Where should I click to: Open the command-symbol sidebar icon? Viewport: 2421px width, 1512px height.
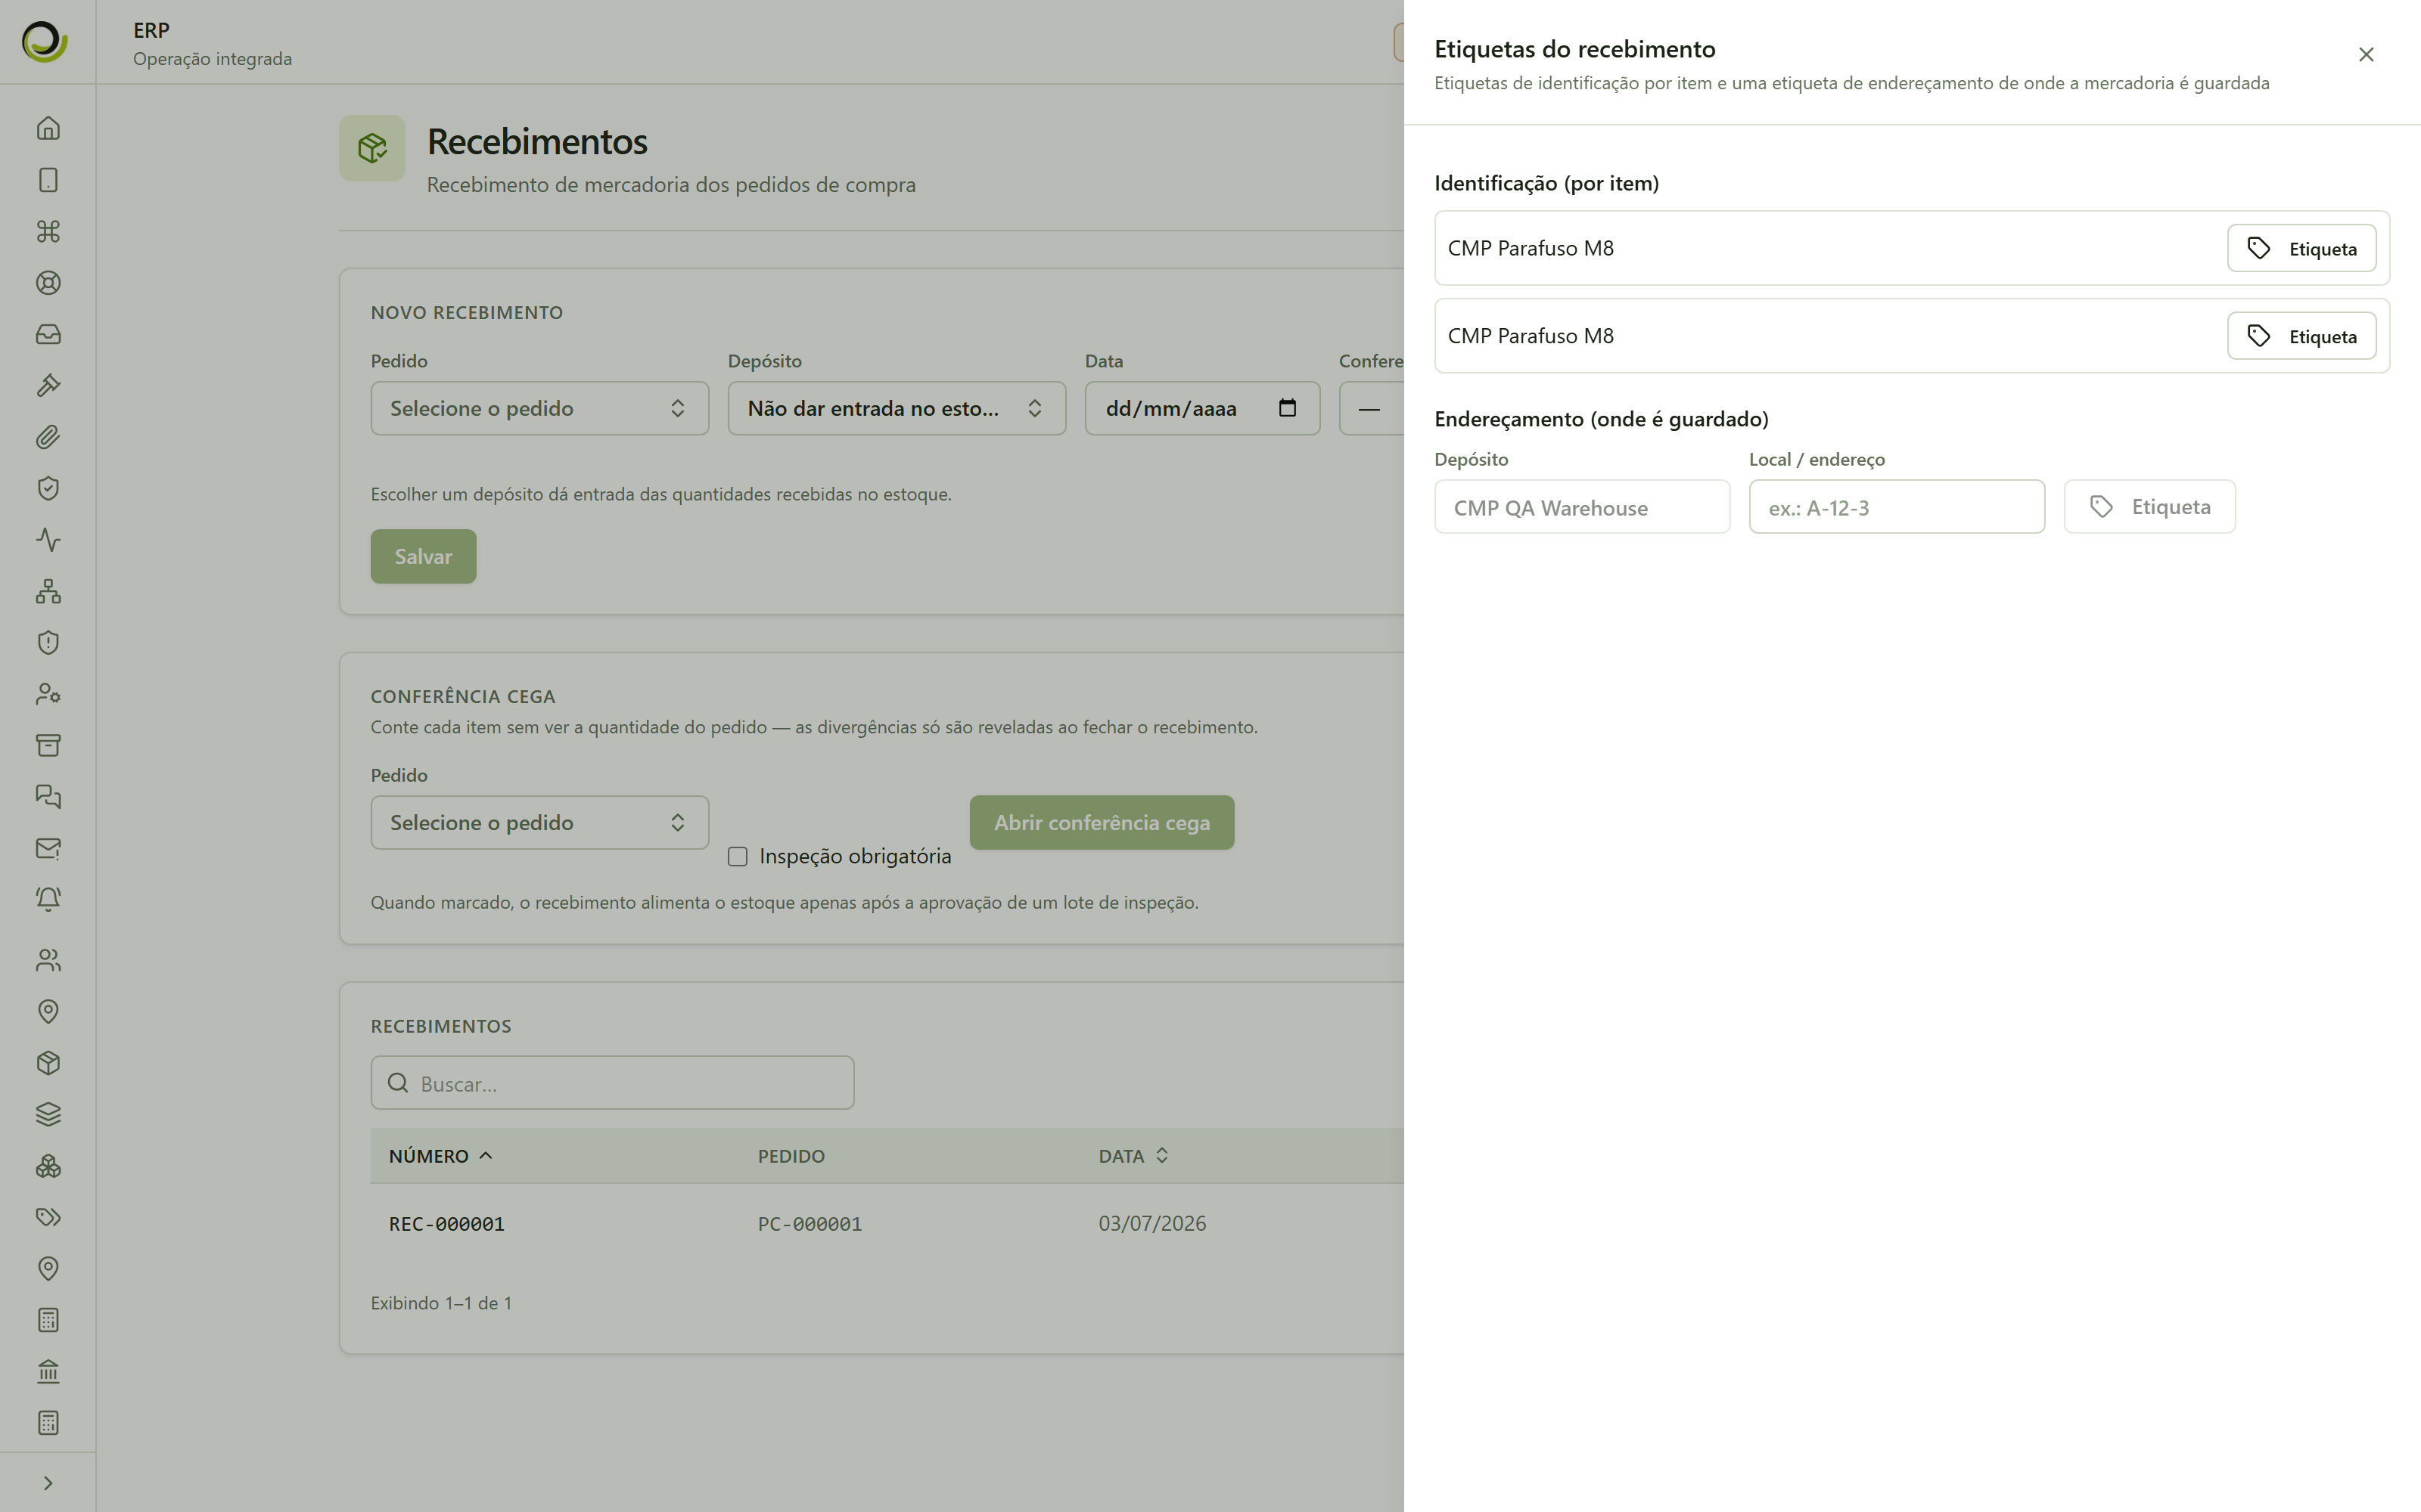click(48, 231)
